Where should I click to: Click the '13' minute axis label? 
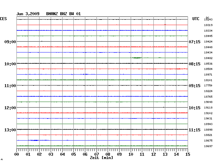coord(165,154)
